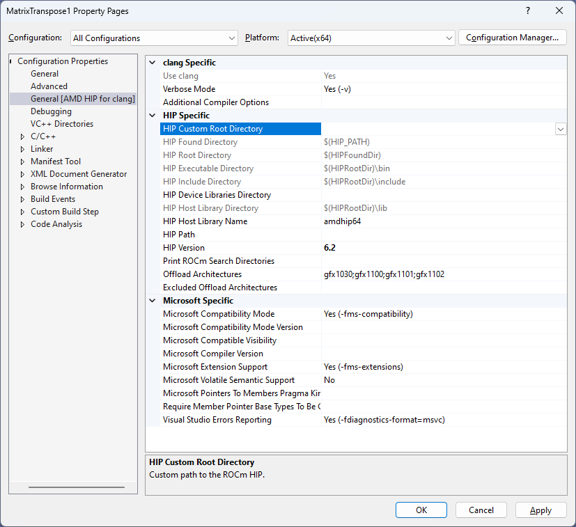Open HIP Custom Root Directory dropdown arrow
576x527 pixels.
[x=560, y=129]
